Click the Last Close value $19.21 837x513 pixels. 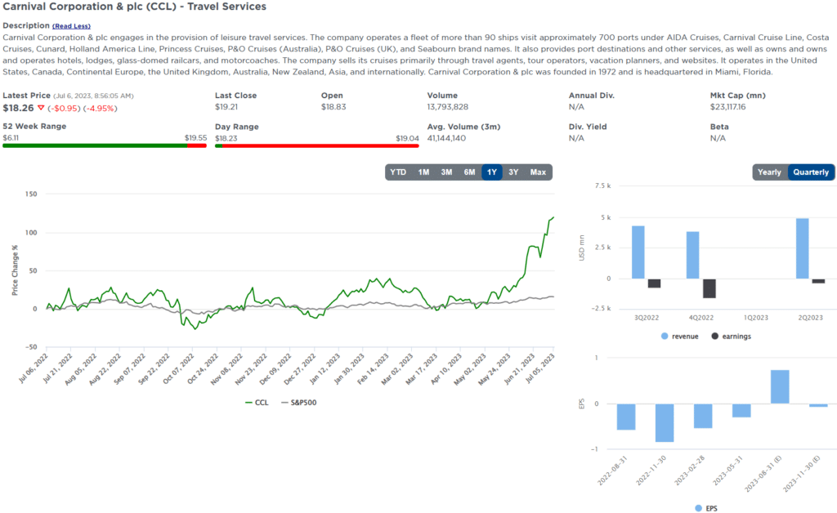[x=226, y=107]
